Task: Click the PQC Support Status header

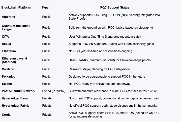Action: [115, 8]
